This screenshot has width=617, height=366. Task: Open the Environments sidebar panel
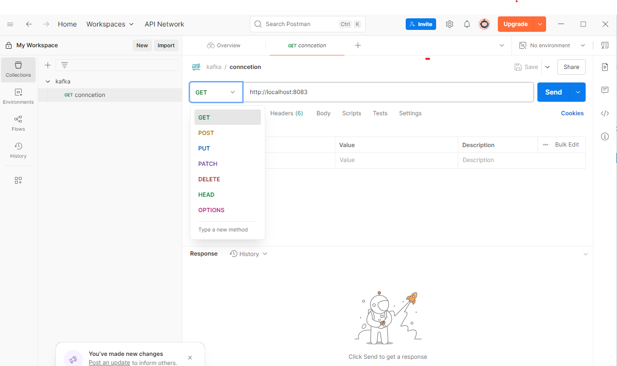coord(18,96)
